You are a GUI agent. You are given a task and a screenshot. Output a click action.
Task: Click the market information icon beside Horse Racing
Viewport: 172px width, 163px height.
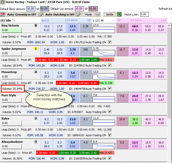[2, 2]
